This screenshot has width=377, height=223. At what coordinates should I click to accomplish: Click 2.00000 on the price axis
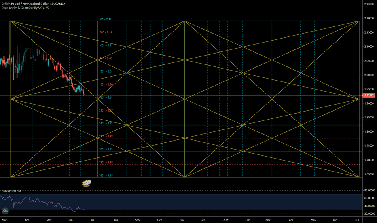[x=369, y=75]
